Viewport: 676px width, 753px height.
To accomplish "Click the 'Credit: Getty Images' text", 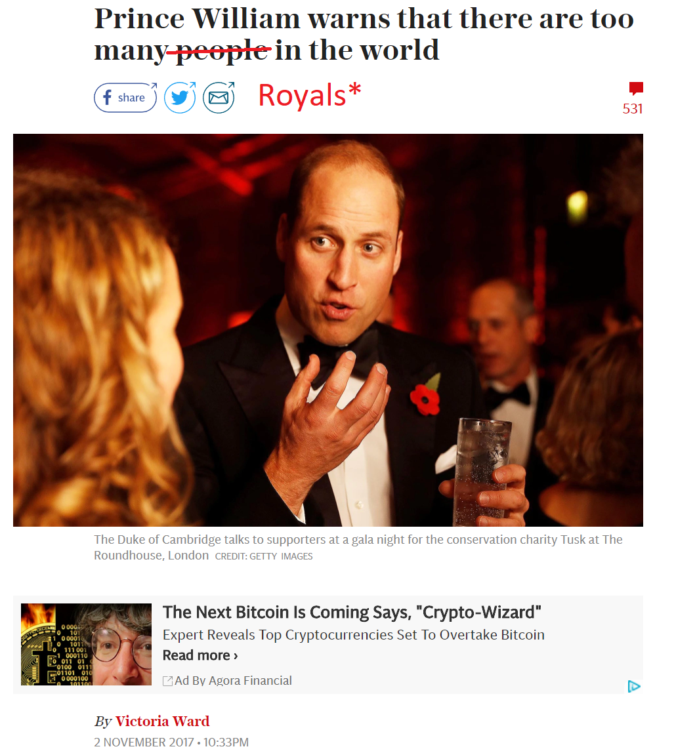I will [x=264, y=556].
